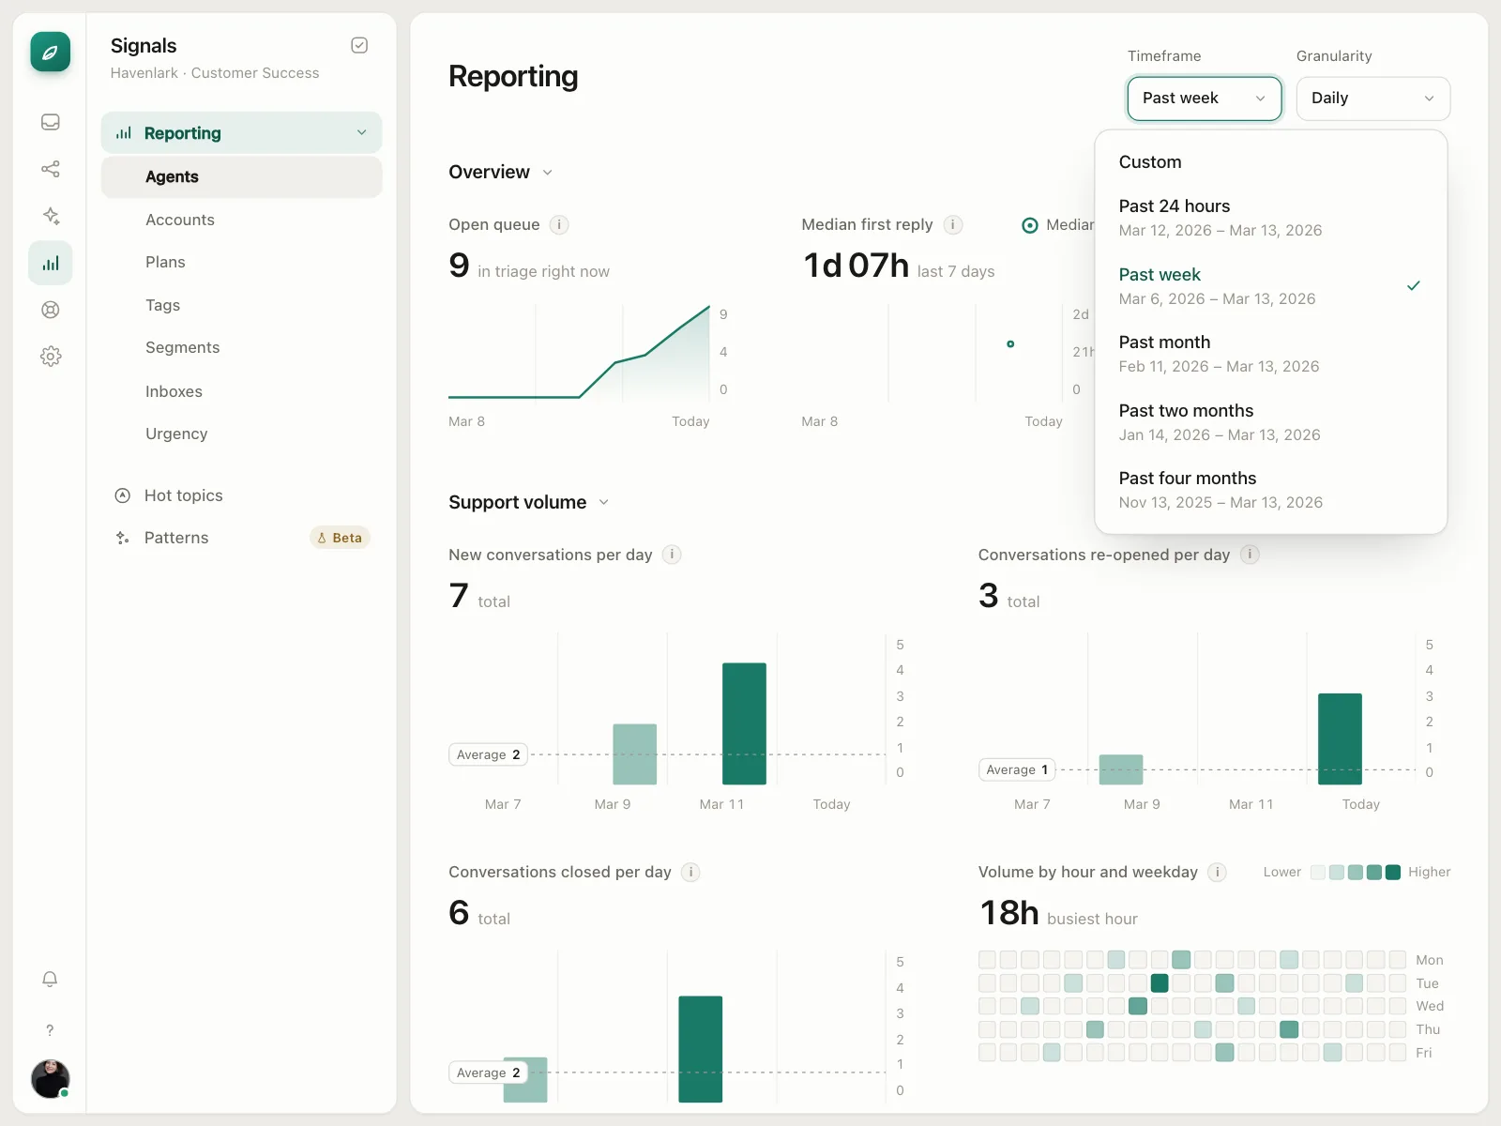Select the bar chart reporting rail icon
Image resolution: width=1501 pixels, height=1126 pixels.
(x=51, y=263)
